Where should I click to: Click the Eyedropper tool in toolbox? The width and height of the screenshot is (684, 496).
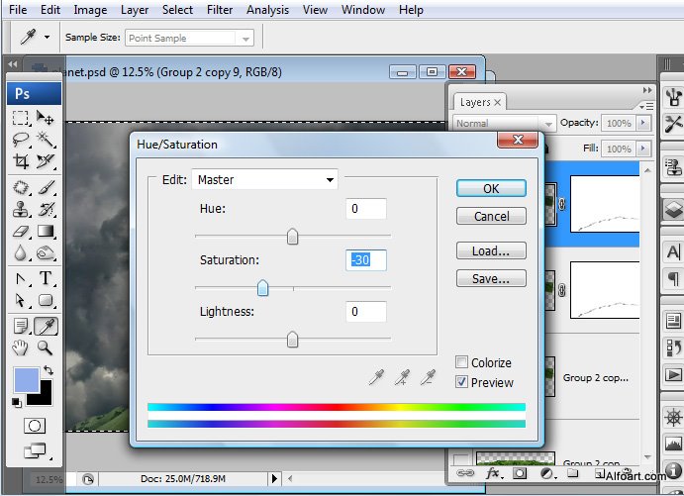point(46,325)
